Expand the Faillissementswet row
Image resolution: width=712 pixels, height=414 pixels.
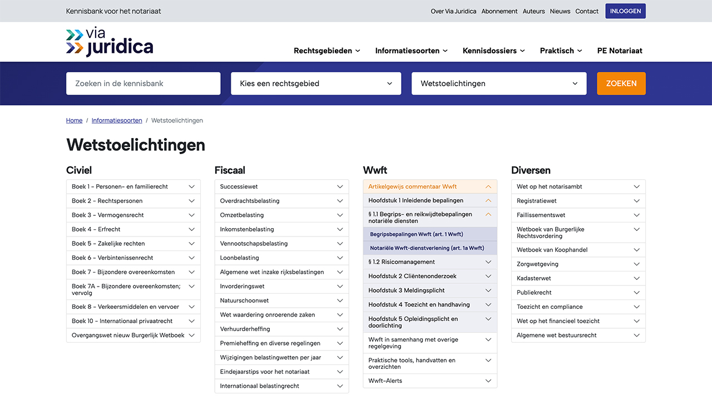578,215
